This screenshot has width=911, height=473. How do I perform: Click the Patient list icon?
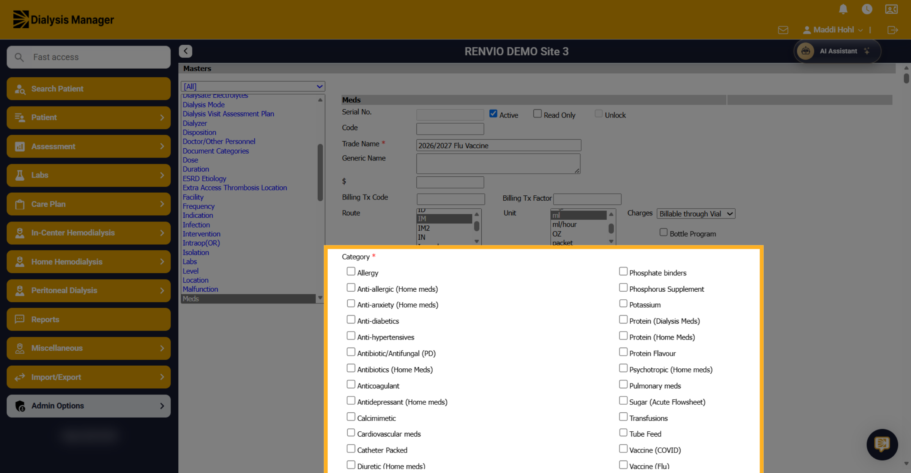point(20,118)
